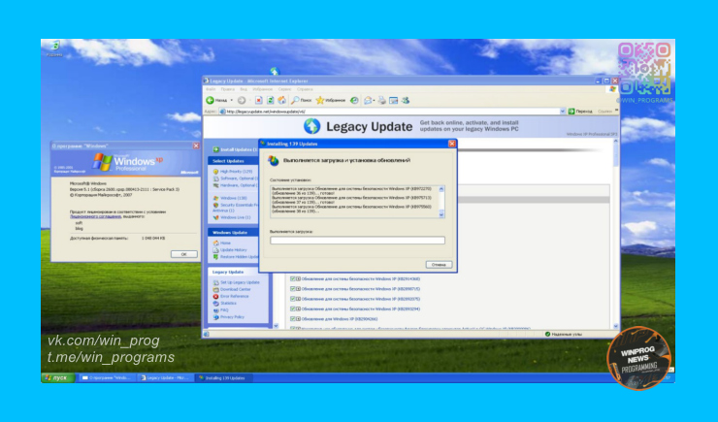The image size is (718, 422).
Task: Click the download progress bar in install dialog
Action: 357,241
